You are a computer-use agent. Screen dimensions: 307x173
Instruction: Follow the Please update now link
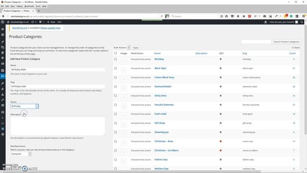pyautogui.click(x=50, y=28)
